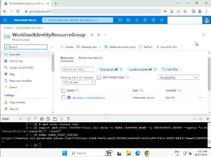Enable the Show hidden types checkbox
This screenshot has width=211, height=157.
click(99, 77)
